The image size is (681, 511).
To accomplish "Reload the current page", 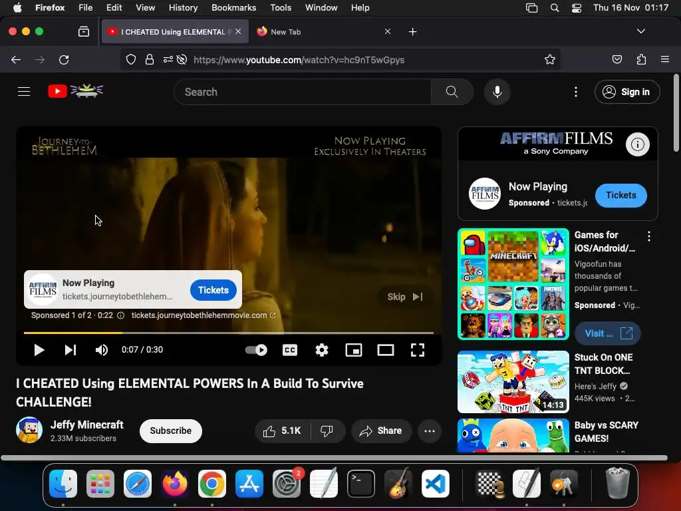I will click(64, 59).
